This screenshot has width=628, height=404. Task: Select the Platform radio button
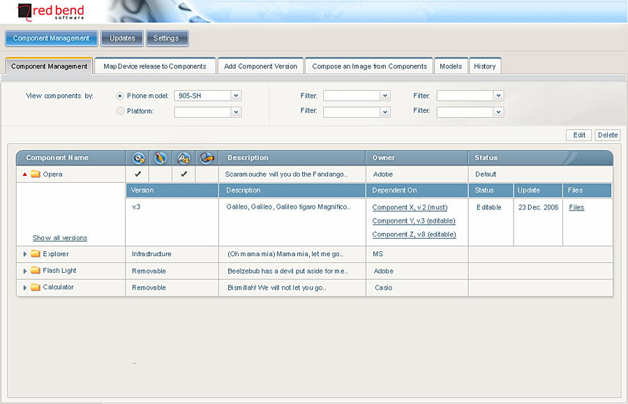click(120, 111)
